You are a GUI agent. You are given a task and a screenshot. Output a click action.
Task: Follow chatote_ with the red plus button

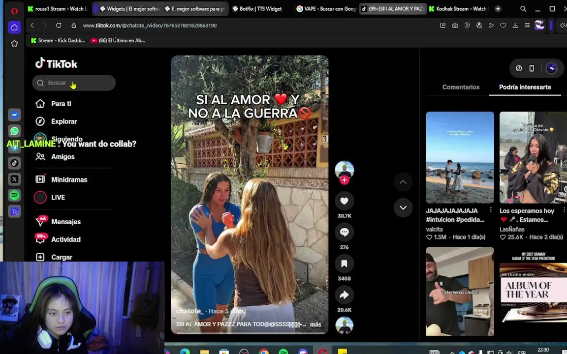344,180
